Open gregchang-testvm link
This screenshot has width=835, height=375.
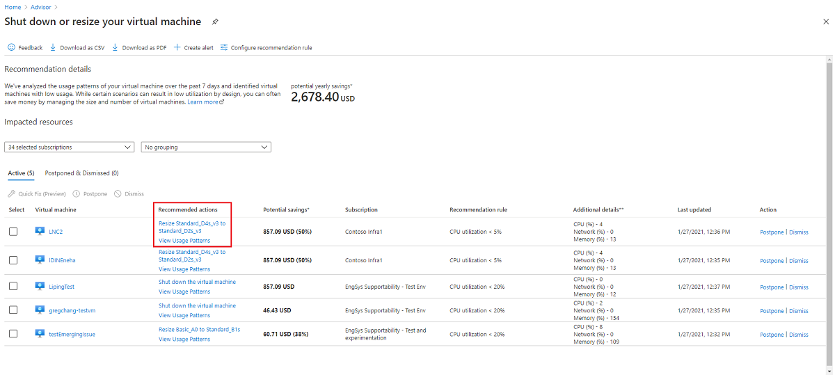pos(72,310)
